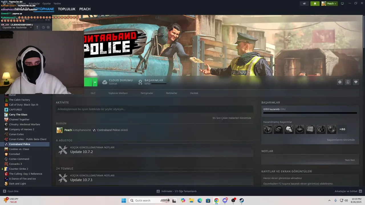Expand the green play button dropdown arrow
The width and height of the screenshot is (365, 205).
pyautogui.click(x=95, y=82)
